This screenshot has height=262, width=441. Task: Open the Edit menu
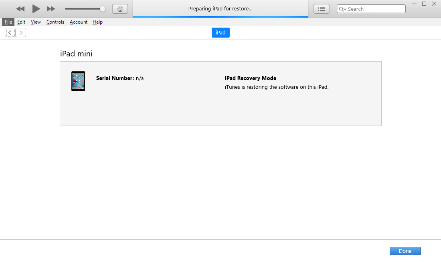click(21, 22)
